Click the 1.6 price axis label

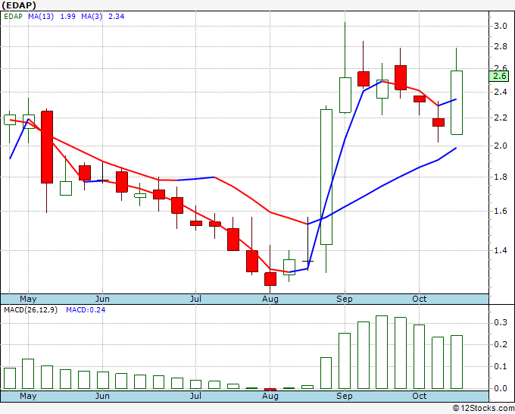pos(500,211)
